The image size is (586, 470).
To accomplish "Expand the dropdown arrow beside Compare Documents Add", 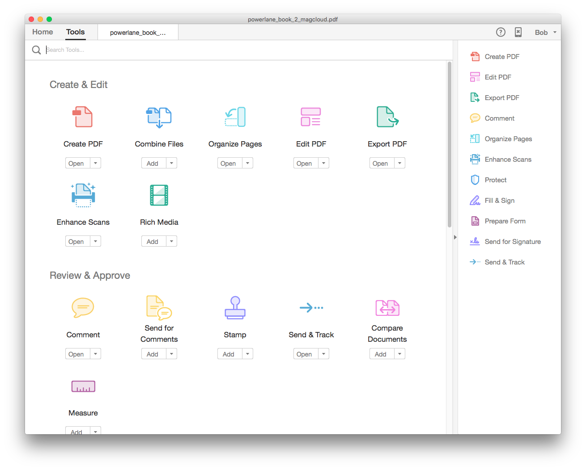I will tap(400, 354).
